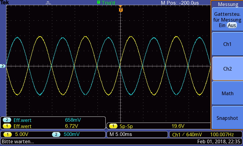Click the channel 1 scale badge by 5.00V
The image size is (243, 146).
(x=7, y=134)
